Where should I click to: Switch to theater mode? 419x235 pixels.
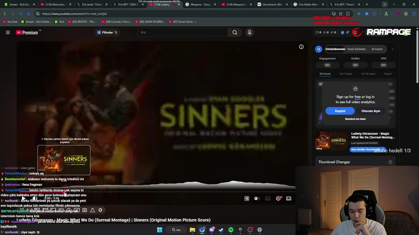pyautogui.click(x=289, y=198)
